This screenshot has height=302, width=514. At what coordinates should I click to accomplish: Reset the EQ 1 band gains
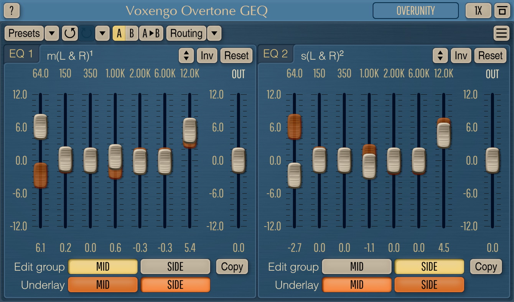pos(236,56)
